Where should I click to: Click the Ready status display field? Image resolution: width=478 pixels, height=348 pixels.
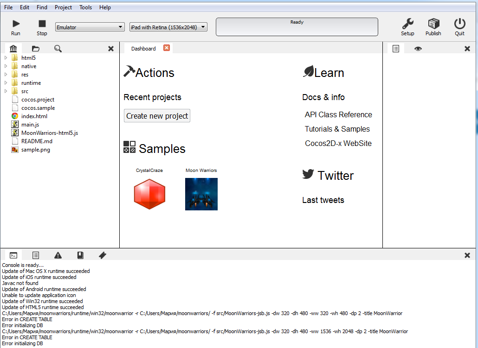tap(297, 27)
